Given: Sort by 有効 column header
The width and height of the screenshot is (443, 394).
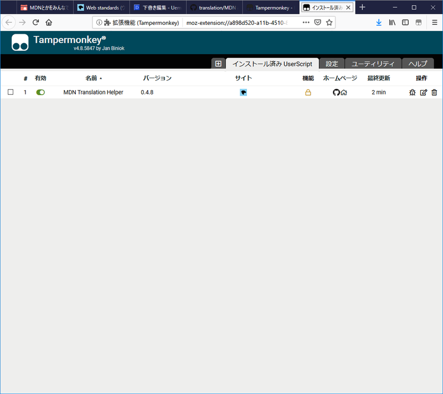Looking at the screenshot, I should 40,78.
